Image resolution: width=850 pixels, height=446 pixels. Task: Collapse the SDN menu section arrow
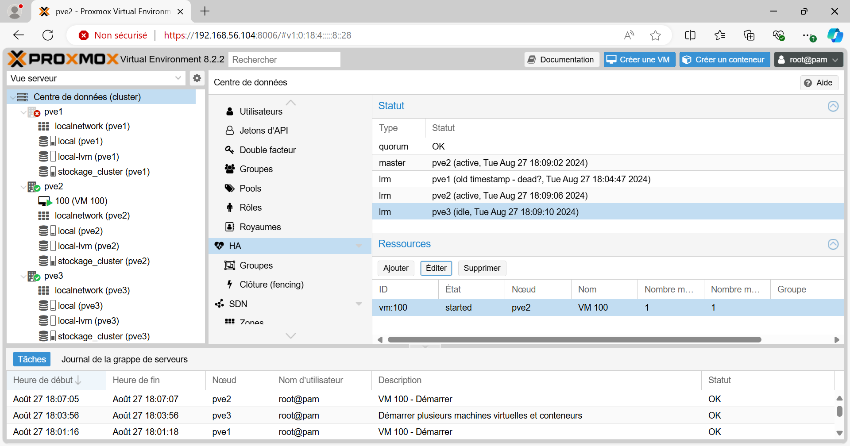359,304
